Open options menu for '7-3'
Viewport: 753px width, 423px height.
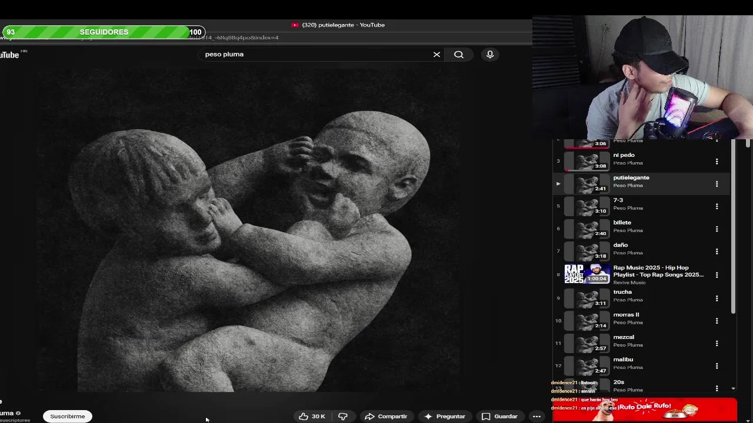point(717,206)
